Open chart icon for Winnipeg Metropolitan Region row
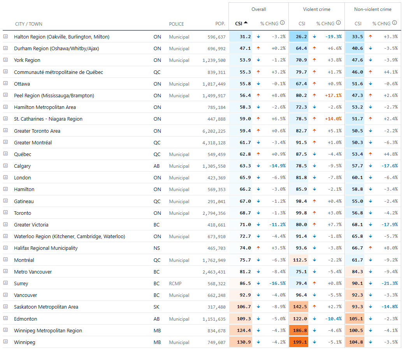The image size is (404, 351). coord(5,330)
